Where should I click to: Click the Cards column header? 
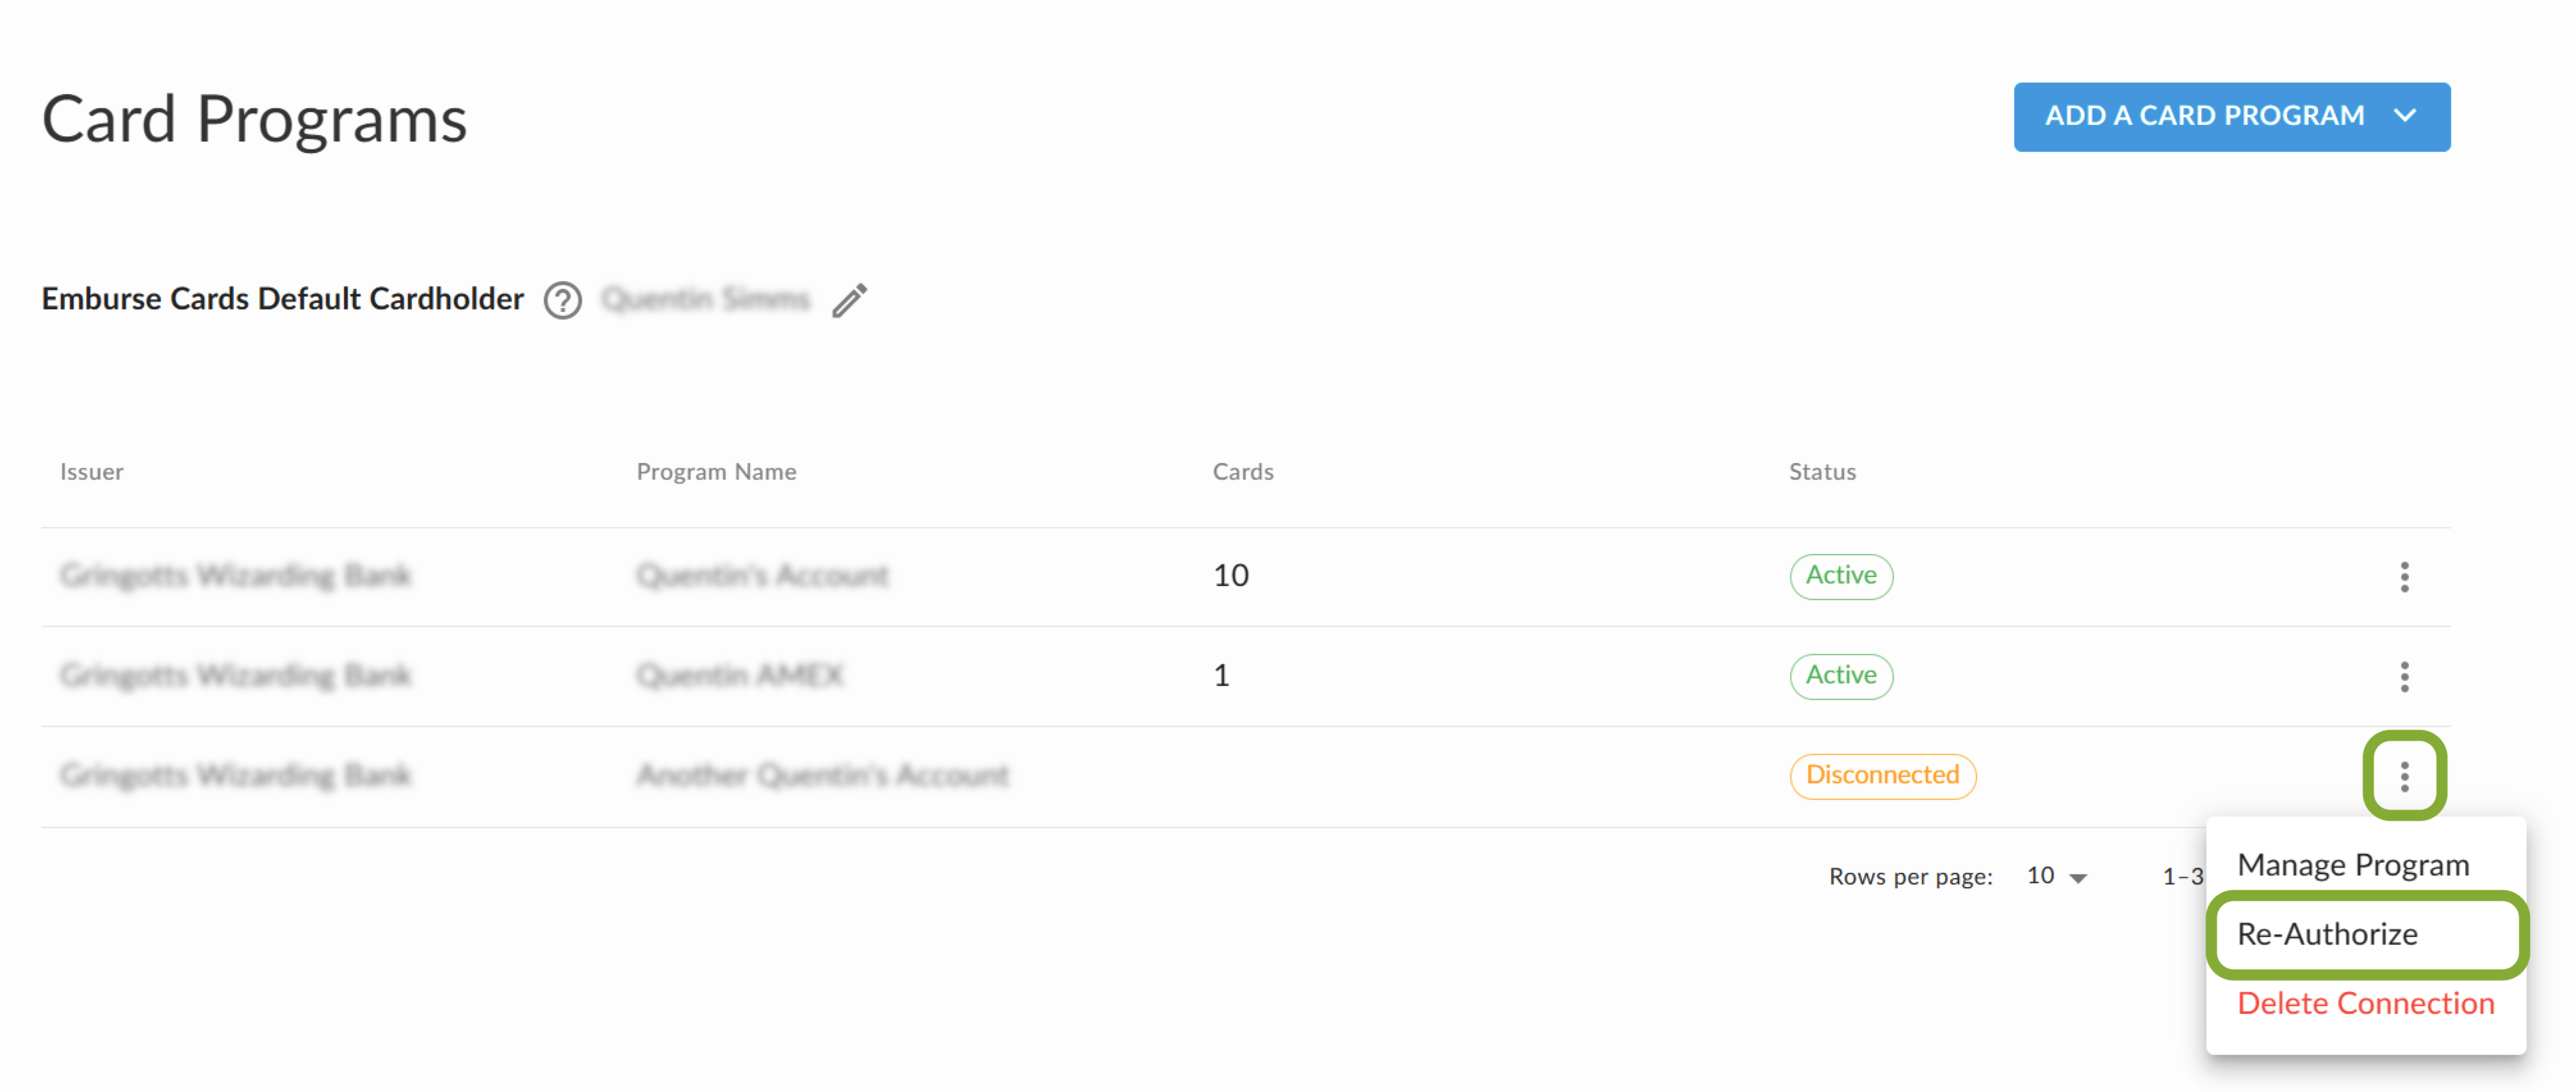point(1242,471)
